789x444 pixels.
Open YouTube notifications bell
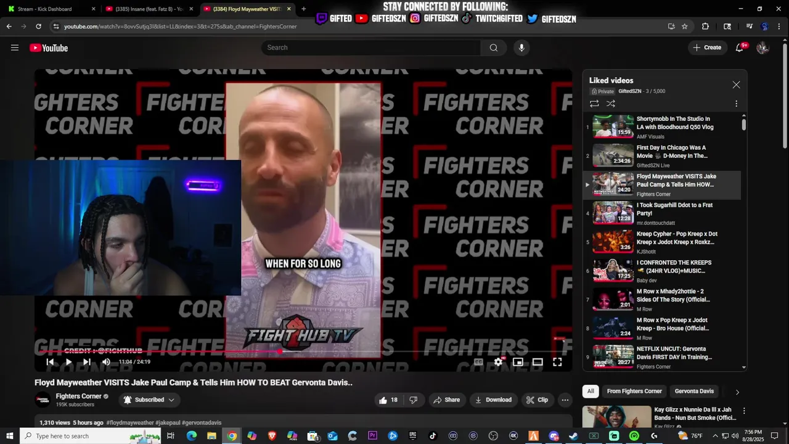pyautogui.click(x=740, y=47)
